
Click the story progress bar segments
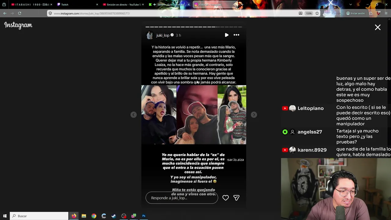pyautogui.click(x=194, y=27)
